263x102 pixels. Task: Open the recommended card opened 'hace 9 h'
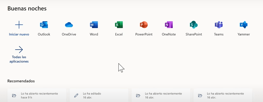point(37,95)
